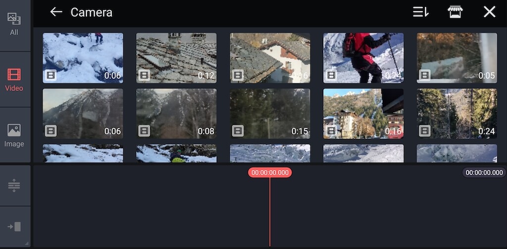
Task: Open the sort order options
Action: (420, 12)
